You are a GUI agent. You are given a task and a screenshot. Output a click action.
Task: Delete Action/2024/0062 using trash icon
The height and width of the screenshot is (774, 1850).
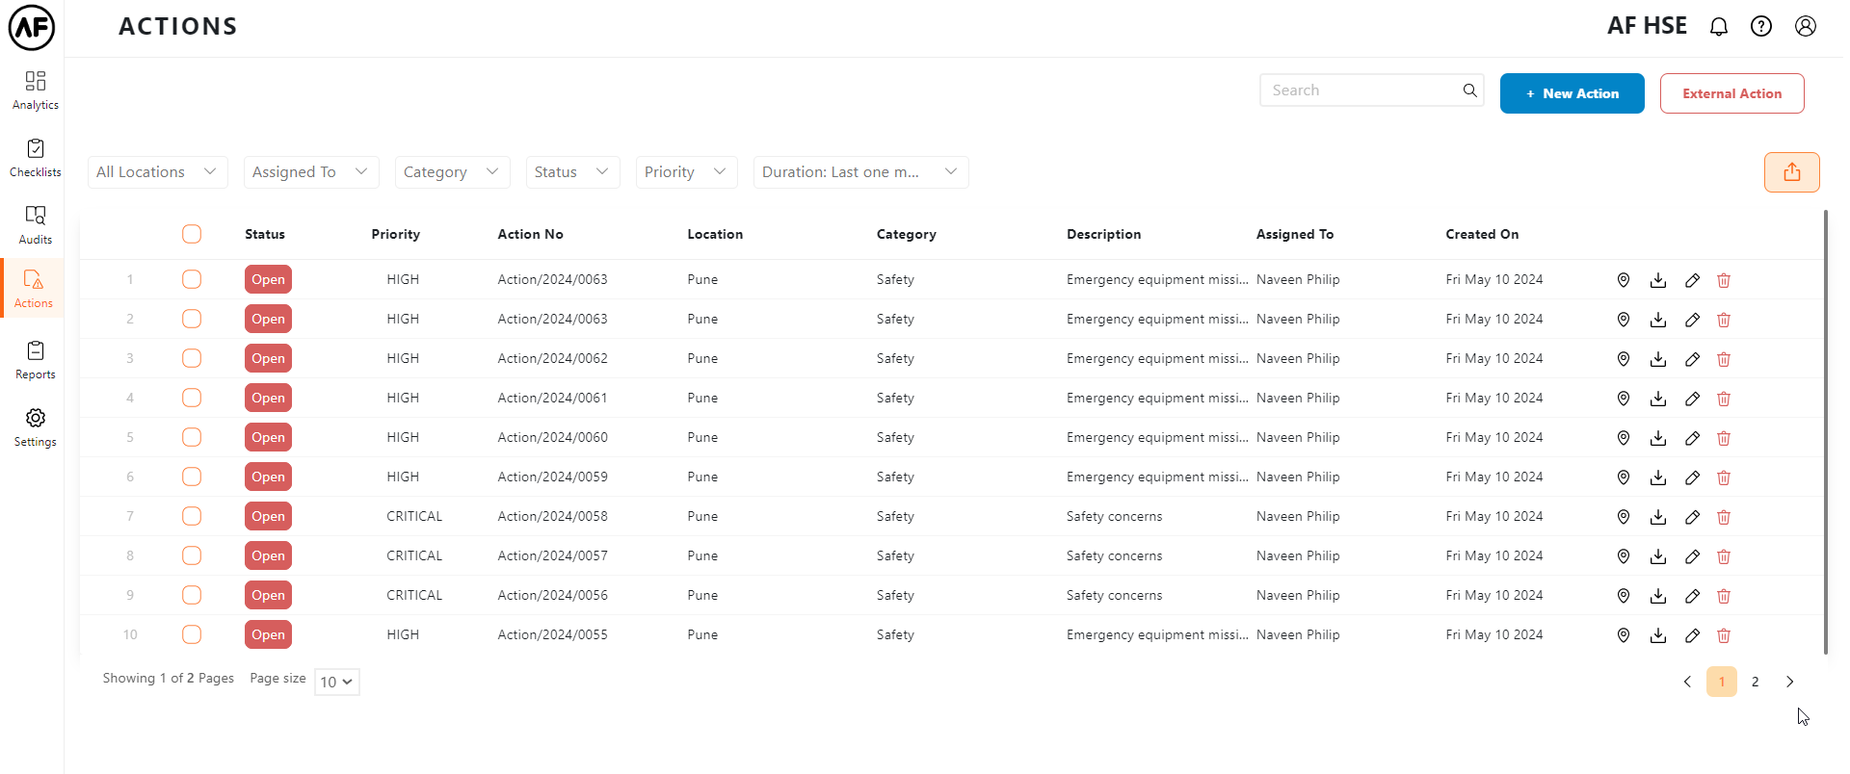(x=1723, y=359)
